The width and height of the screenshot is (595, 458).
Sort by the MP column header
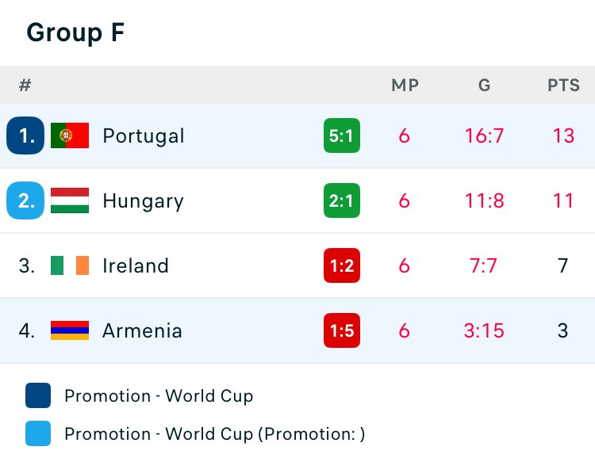point(405,86)
